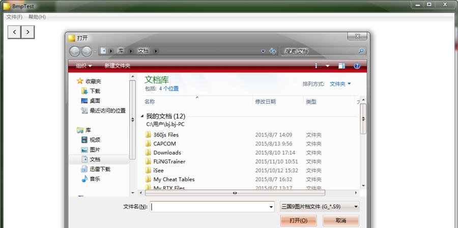Click the change view icon
Screen dimensions: 458x228
tap(319, 66)
